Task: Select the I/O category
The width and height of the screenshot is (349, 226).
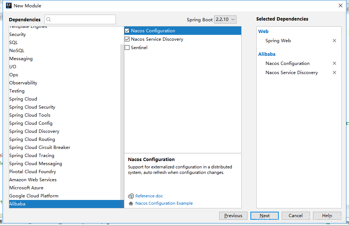Action: click(x=65, y=67)
